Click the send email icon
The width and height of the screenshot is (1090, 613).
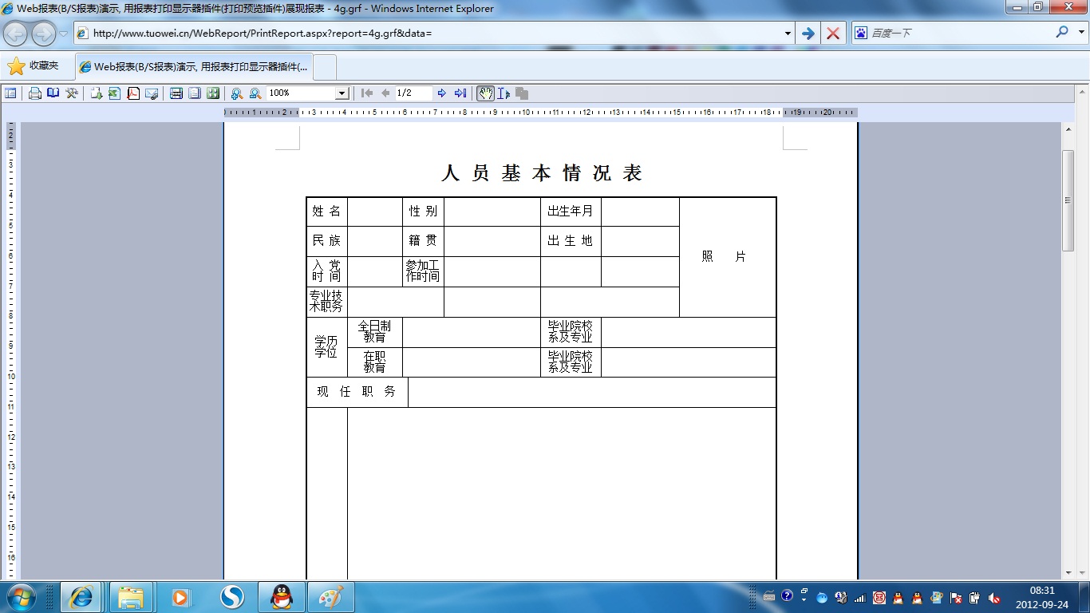(x=152, y=93)
